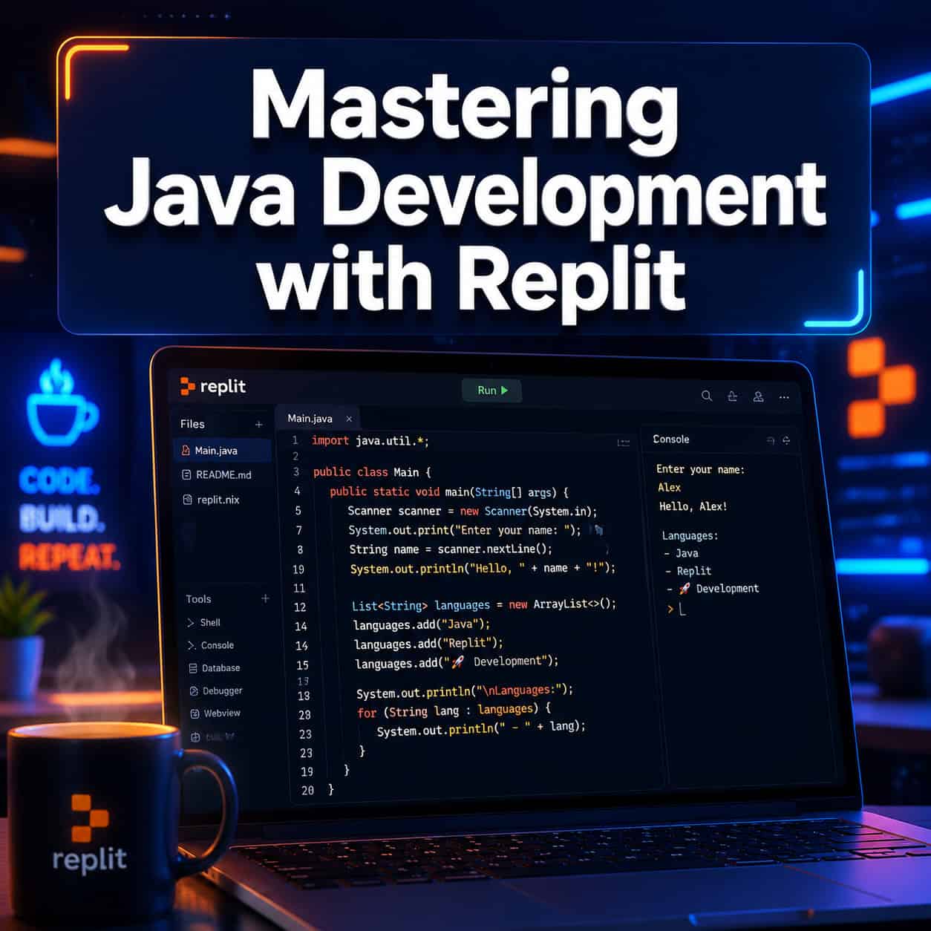Screen dimensions: 931x931
Task: Click console output 'Languages:'
Action: (x=690, y=535)
